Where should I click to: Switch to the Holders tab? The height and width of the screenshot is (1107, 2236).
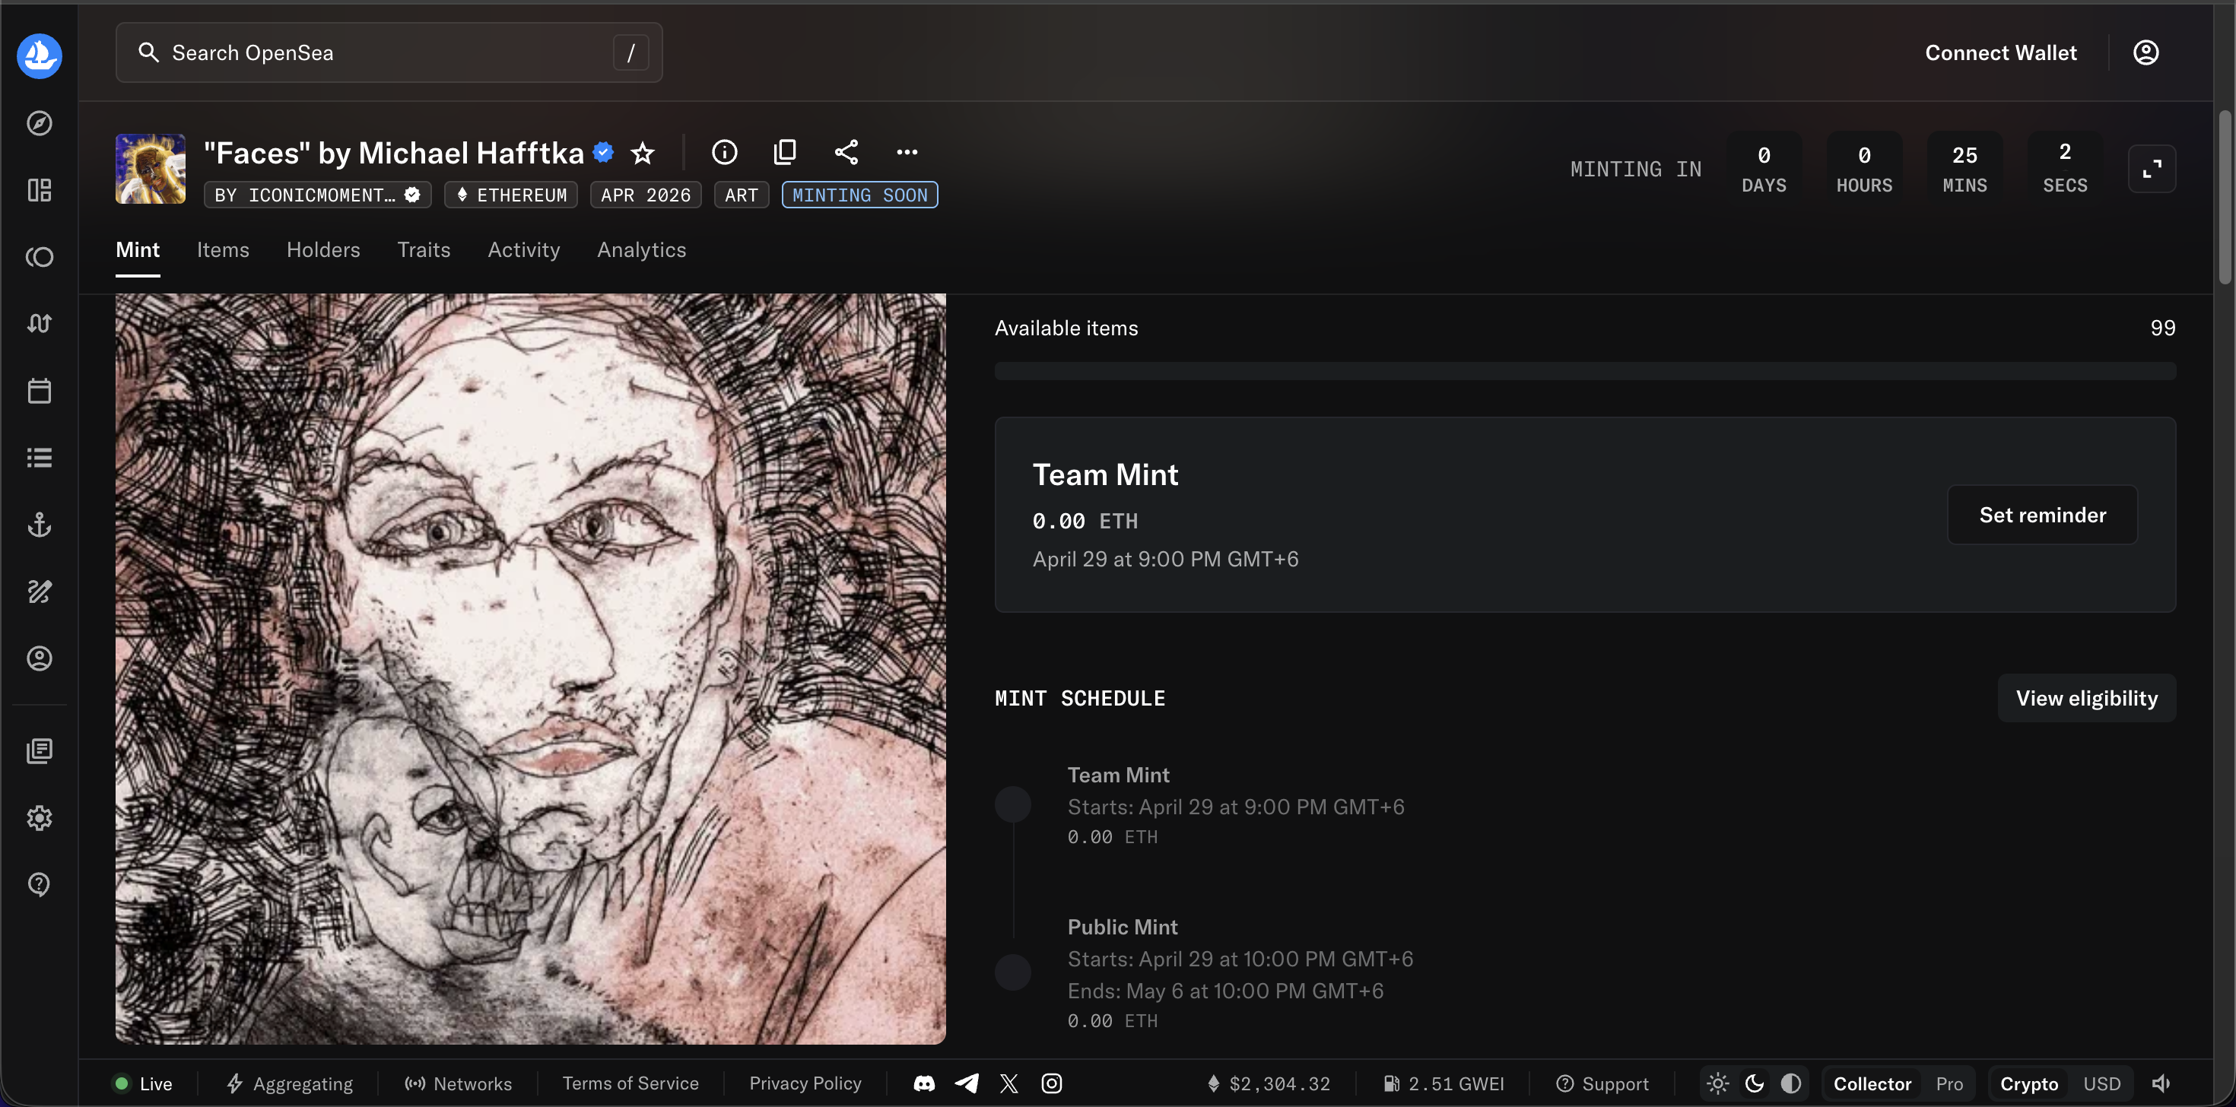[324, 250]
